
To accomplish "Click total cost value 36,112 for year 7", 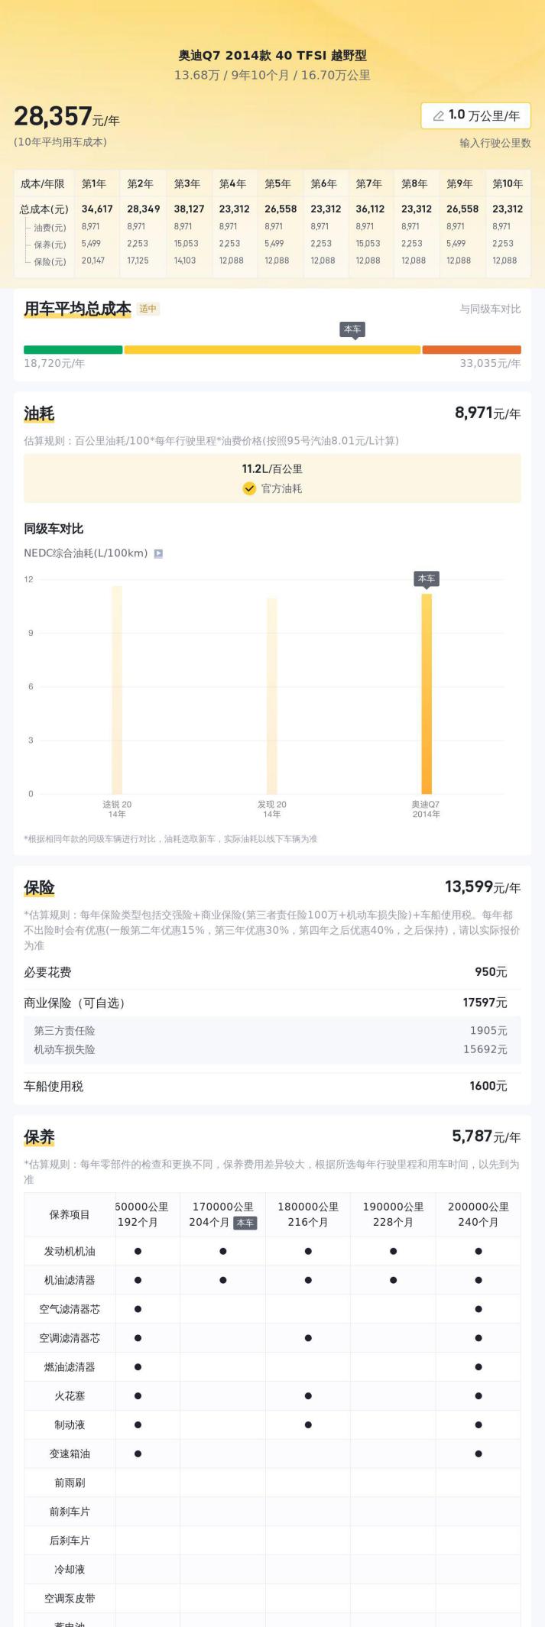I will [371, 209].
